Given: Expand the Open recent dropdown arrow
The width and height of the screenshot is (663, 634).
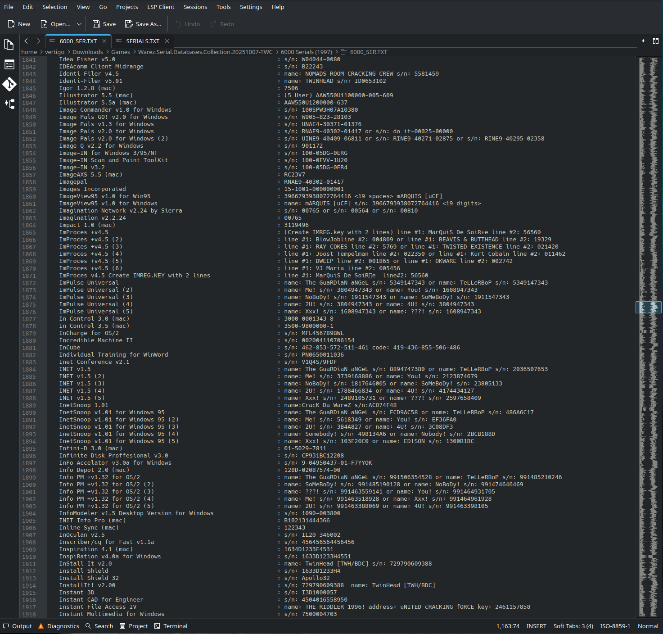Looking at the screenshot, I should [79, 24].
